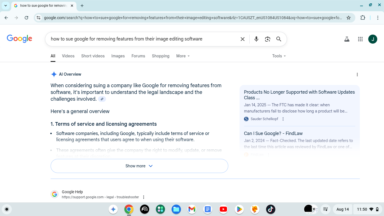
Task: Expand the More search filters dropdown
Action: (183, 56)
